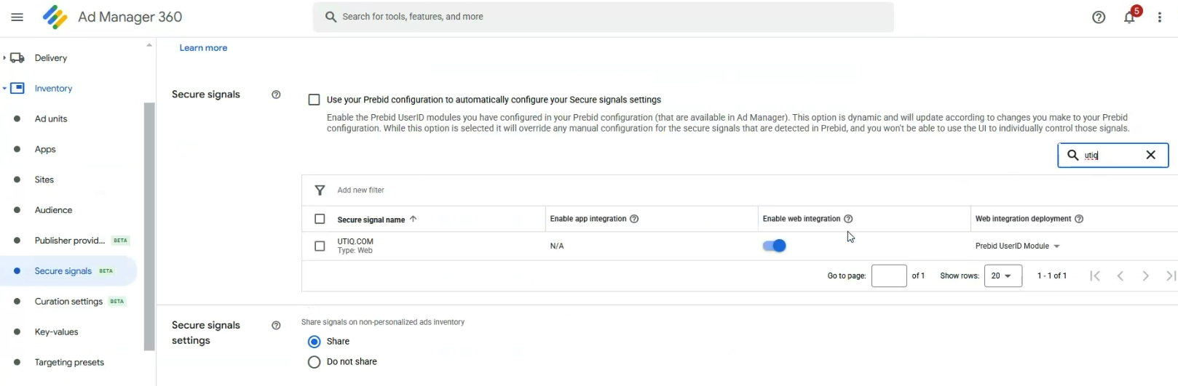Click help icon beside Secure signals heading

[x=276, y=95]
